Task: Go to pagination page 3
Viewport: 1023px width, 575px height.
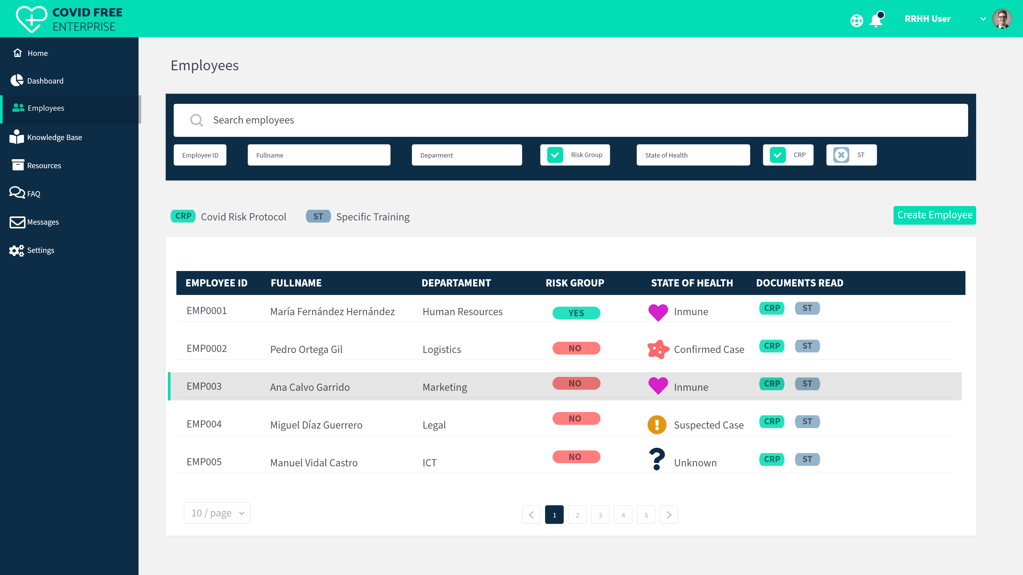Action: pos(600,515)
